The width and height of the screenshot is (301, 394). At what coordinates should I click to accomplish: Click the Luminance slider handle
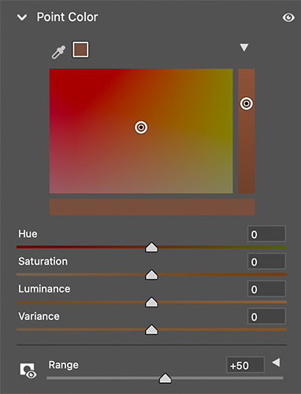[151, 303]
